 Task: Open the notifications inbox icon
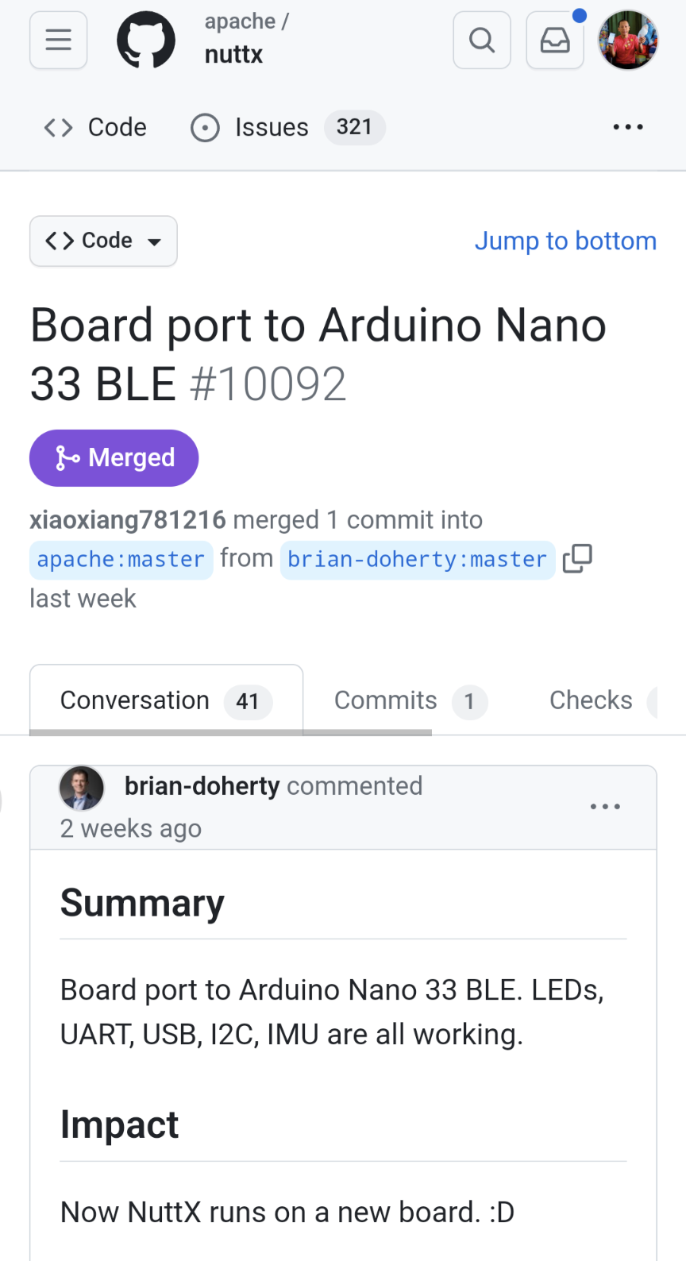coord(554,40)
